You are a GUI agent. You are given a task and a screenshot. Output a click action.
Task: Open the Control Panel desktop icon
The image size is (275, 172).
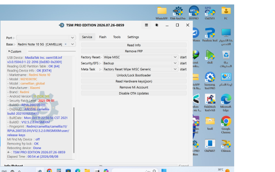coord(226,79)
